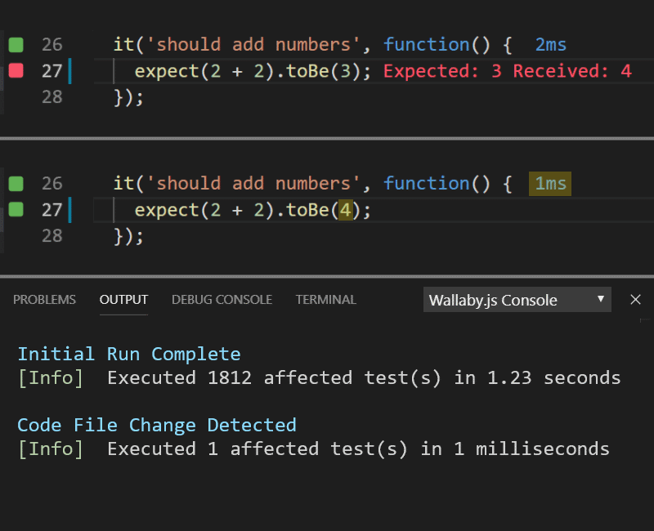Click 'Executed 1 affected test(s)' line
This screenshot has width=654, height=531.
(x=314, y=448)
